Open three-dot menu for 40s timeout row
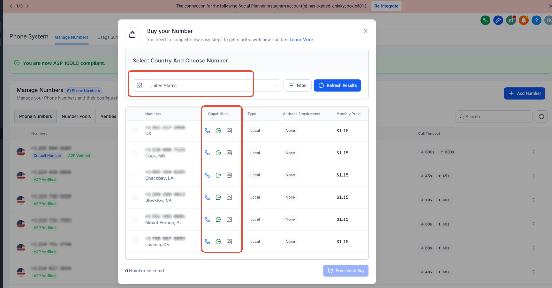 533,272
